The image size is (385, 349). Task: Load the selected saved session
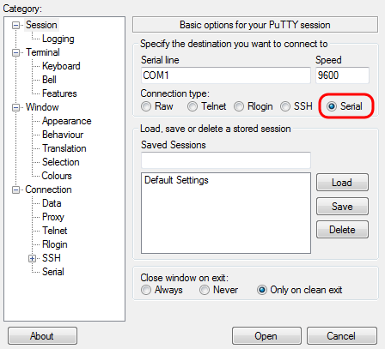(x=342, y=183)
